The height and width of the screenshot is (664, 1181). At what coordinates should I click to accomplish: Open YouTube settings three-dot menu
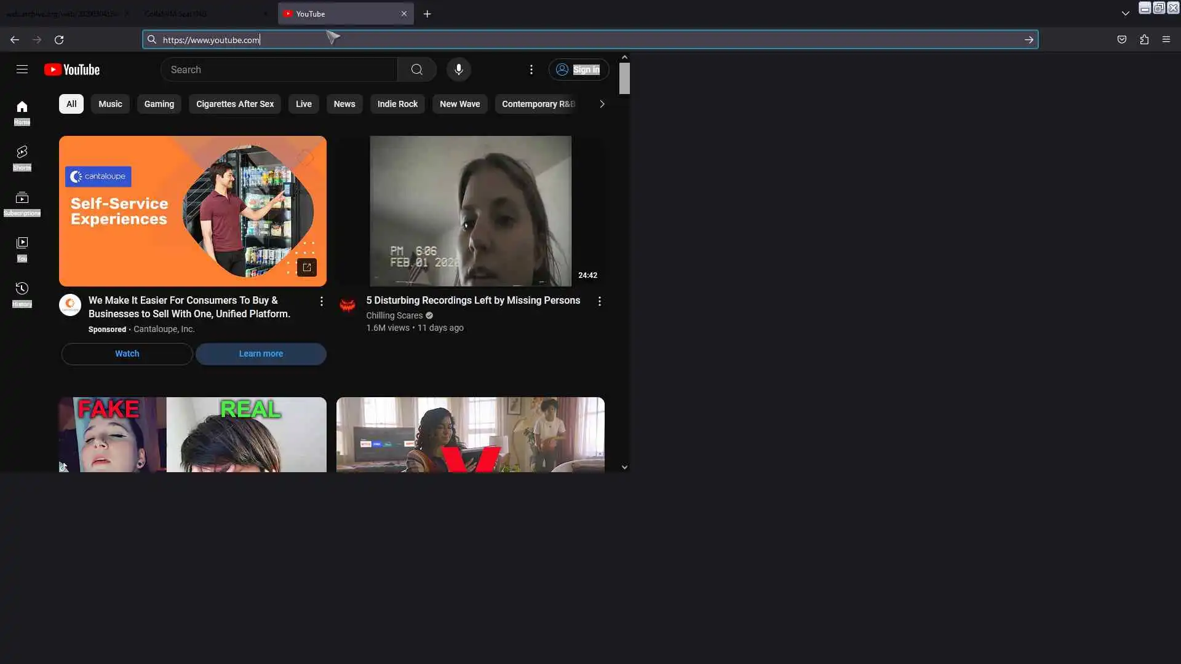coord(531,69)
